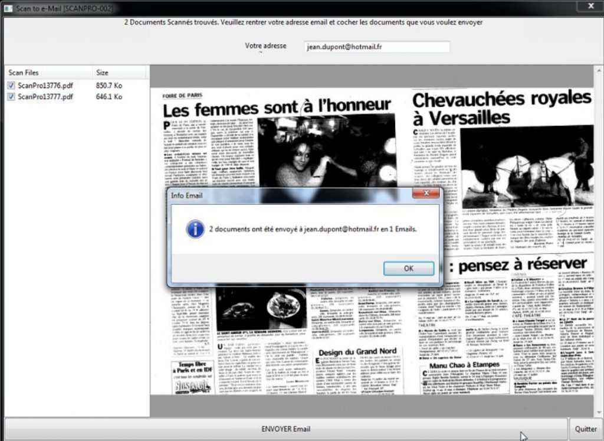The height and width of the screenshot is (441, 604).
Task: Click the Quitter button
Action: 586,429
